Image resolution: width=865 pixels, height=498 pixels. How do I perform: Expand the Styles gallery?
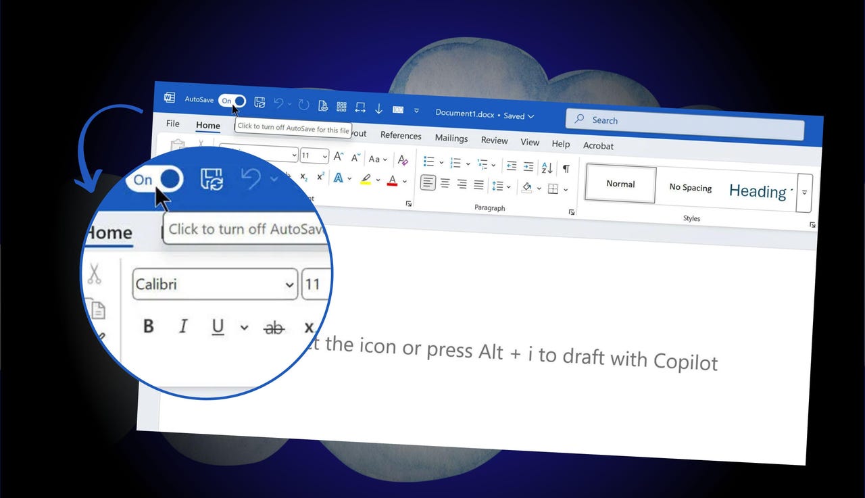[x=804, y=193]
